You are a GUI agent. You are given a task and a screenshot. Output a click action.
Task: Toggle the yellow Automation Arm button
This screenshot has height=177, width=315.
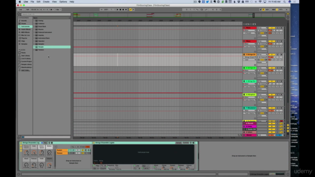[x=130, y=10]
